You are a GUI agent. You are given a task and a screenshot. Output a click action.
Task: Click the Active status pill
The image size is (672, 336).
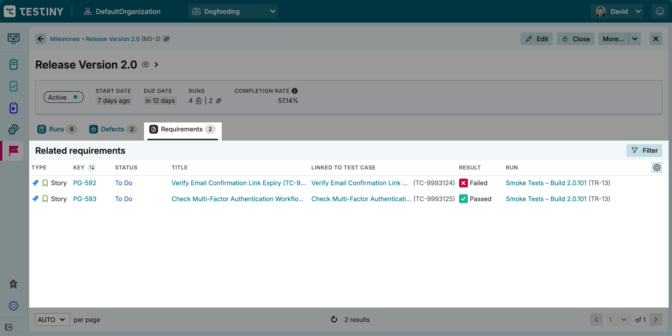[63, 97]
